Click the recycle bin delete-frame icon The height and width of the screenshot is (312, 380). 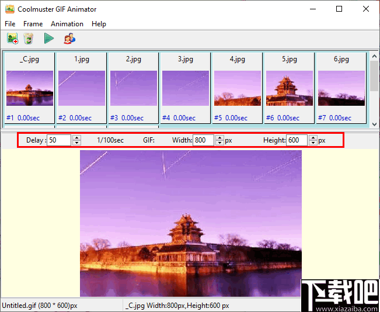29,39
